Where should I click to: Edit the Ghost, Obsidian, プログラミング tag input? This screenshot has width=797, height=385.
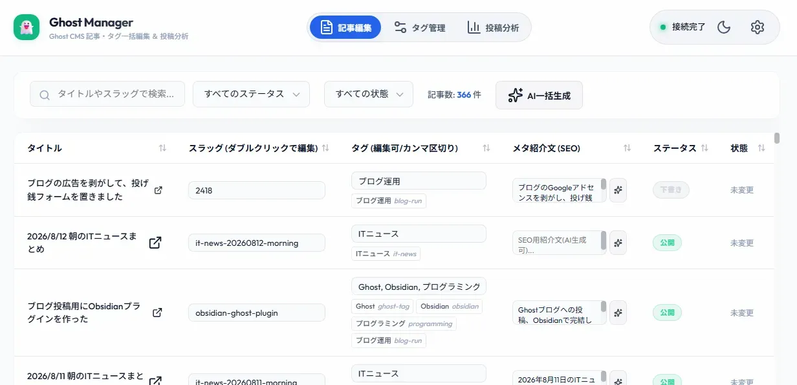click(419, 286)
